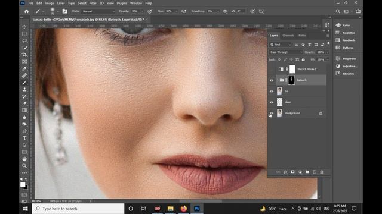Open the layer filter Kind dropdown

pos(281,45)
